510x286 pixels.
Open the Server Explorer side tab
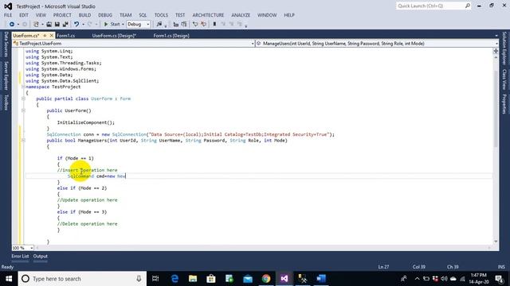click(x=6, y=76)
